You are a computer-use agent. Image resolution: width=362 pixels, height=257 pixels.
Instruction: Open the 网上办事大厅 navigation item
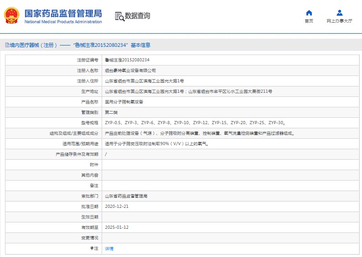click(339, 21)
